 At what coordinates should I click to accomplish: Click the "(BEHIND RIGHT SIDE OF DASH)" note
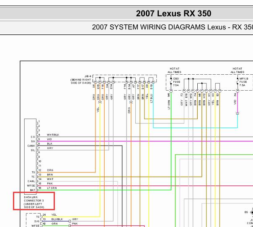81,81
